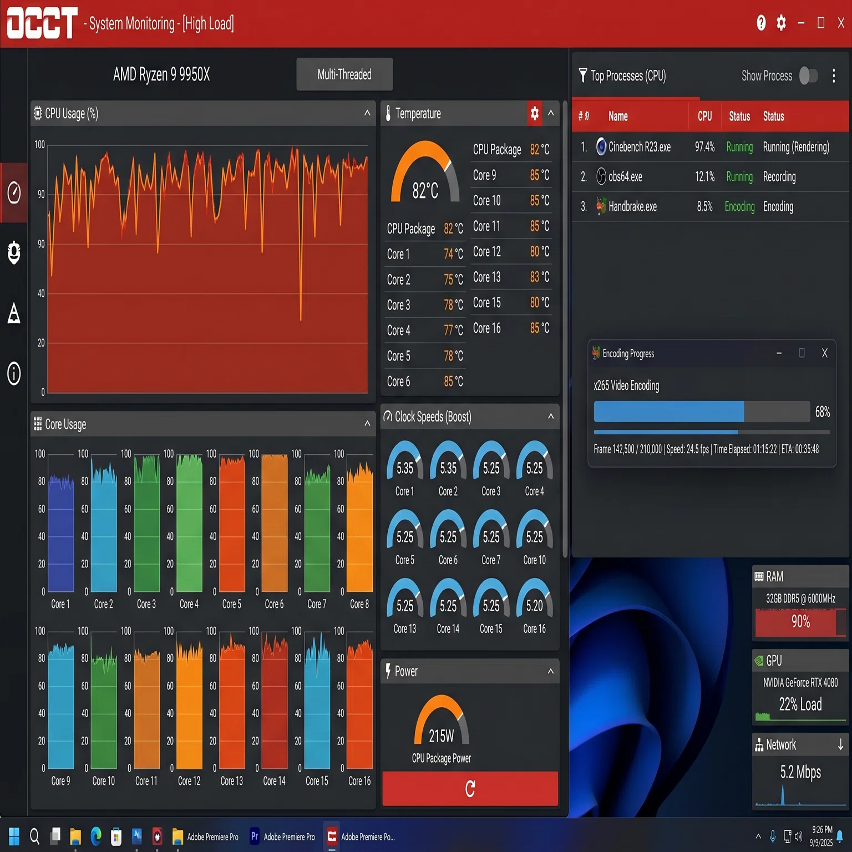Minimize the Encoding Progress dialog
The height and width of the screenshot is (852, 852).
click(779, 353)
